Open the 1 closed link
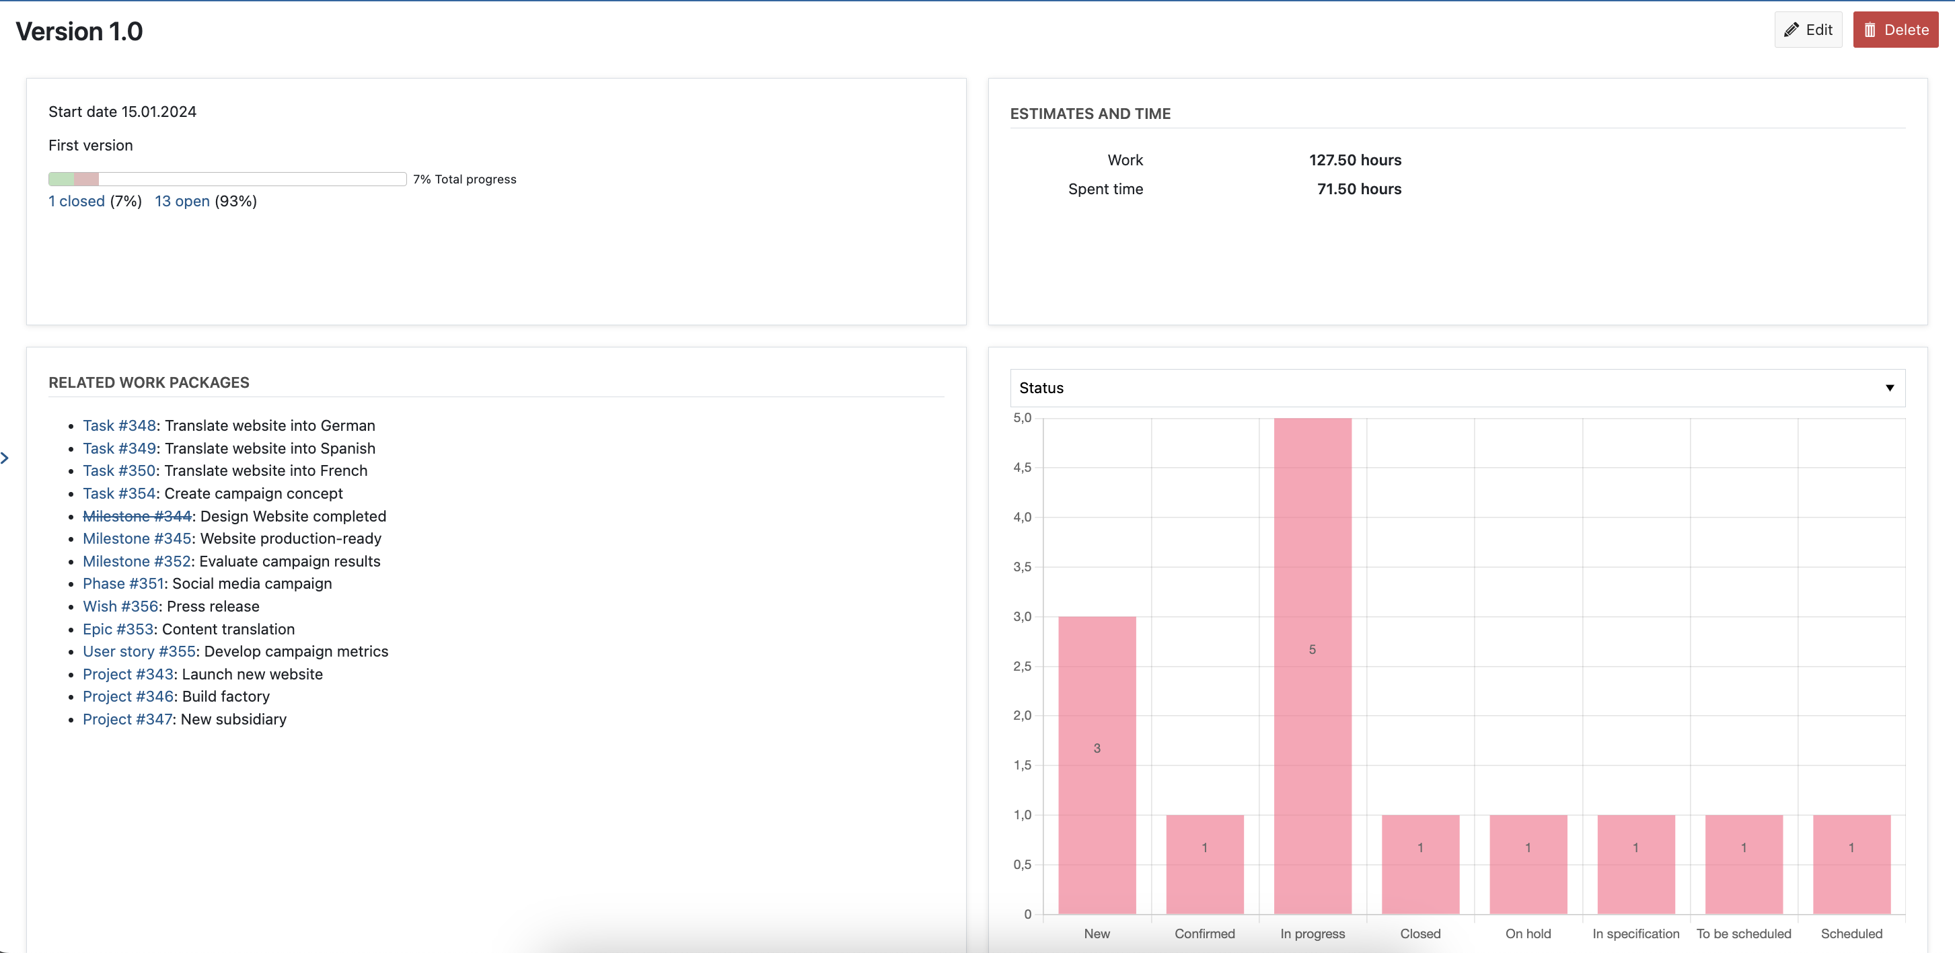The image size is (1955, 953). click(x=77, y=201)
